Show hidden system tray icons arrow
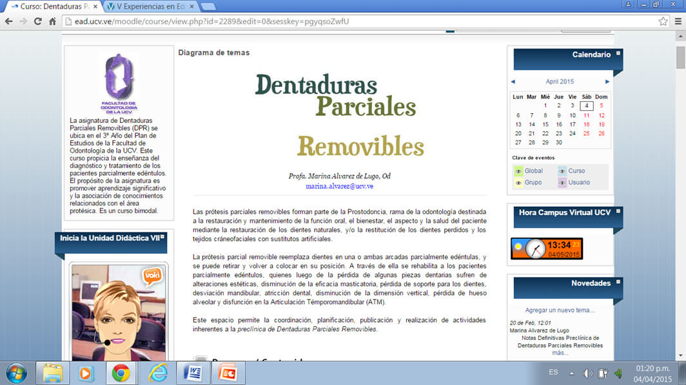 coord(571,373)
